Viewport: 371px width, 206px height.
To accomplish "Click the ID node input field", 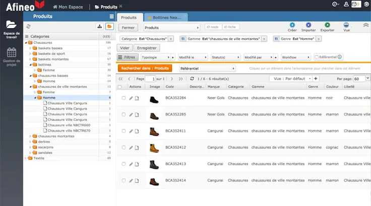I will coord(213,27).
